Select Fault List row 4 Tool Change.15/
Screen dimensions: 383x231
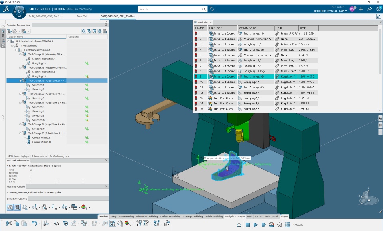(x=256, y=49)
